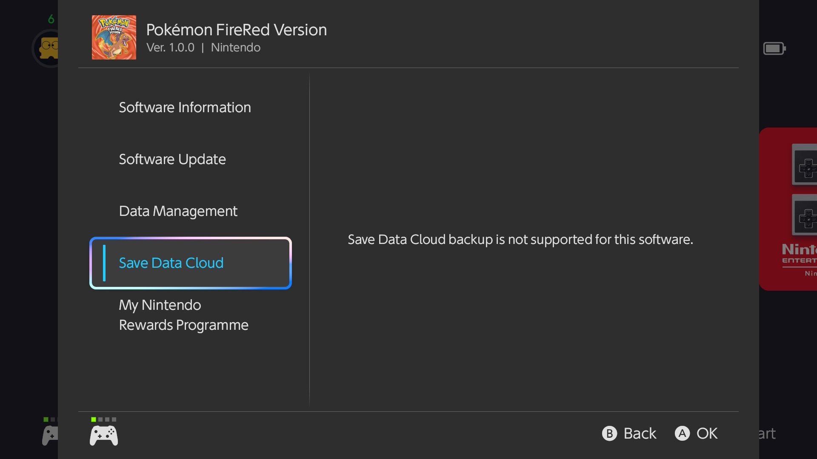The image size is (817, 459).
Task: Click the cloud backup not supported message
Action: point(520,240)
